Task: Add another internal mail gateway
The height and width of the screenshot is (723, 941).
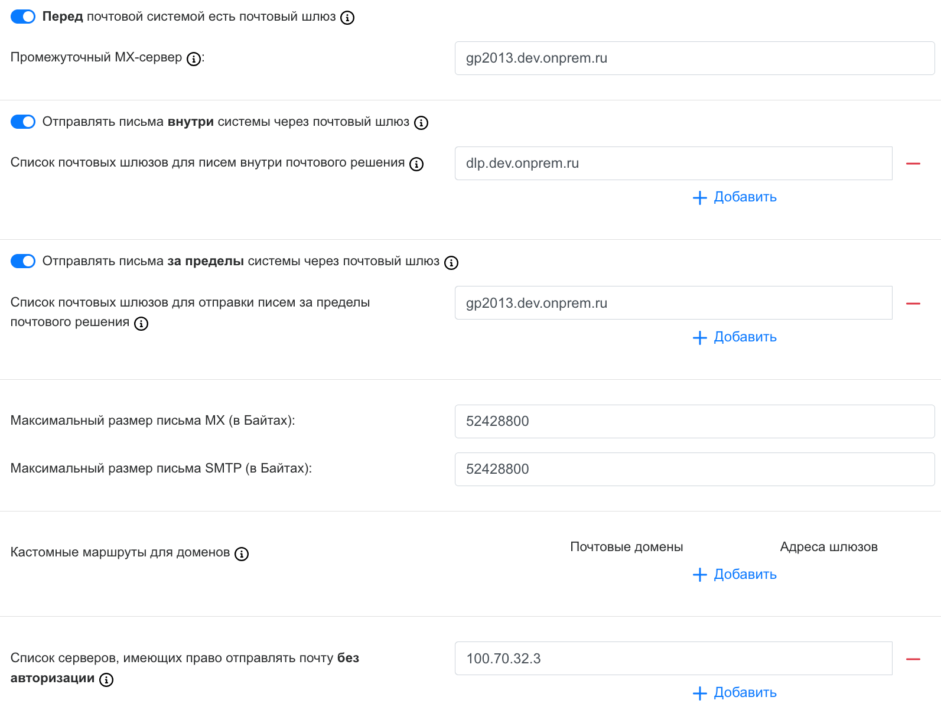Action: coord(734,197)
